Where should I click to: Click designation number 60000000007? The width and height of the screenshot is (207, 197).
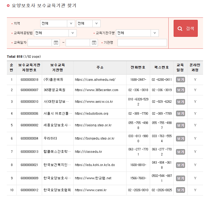29,90
